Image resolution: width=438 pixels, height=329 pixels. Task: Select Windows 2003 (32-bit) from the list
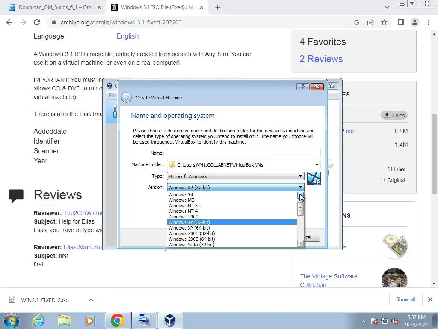click(232, 233)
